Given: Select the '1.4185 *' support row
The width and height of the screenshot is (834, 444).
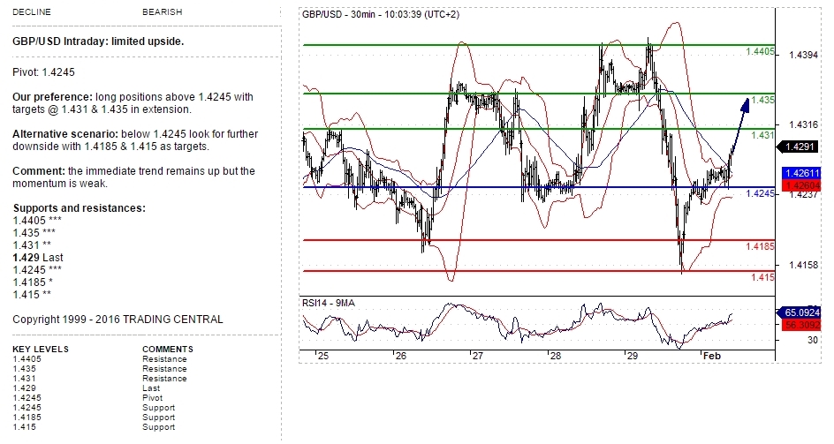Looking at the screenshot, I should [33, 282].
